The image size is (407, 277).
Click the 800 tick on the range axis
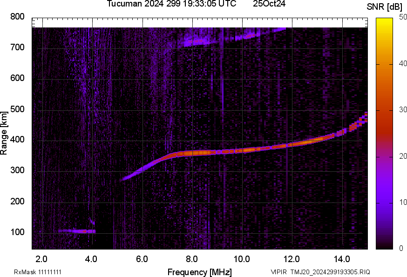(18, 17)
